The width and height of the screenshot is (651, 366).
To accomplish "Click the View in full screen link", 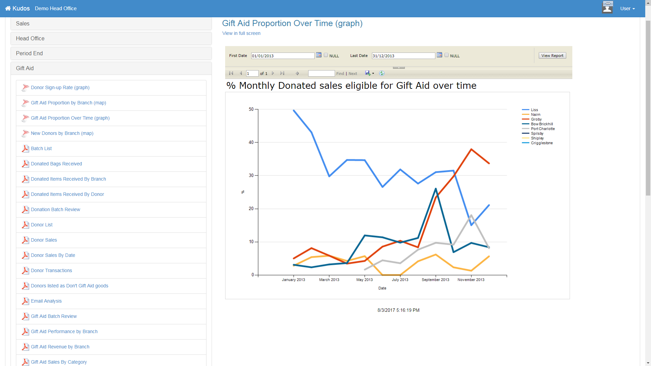I will tap(241, 33).
